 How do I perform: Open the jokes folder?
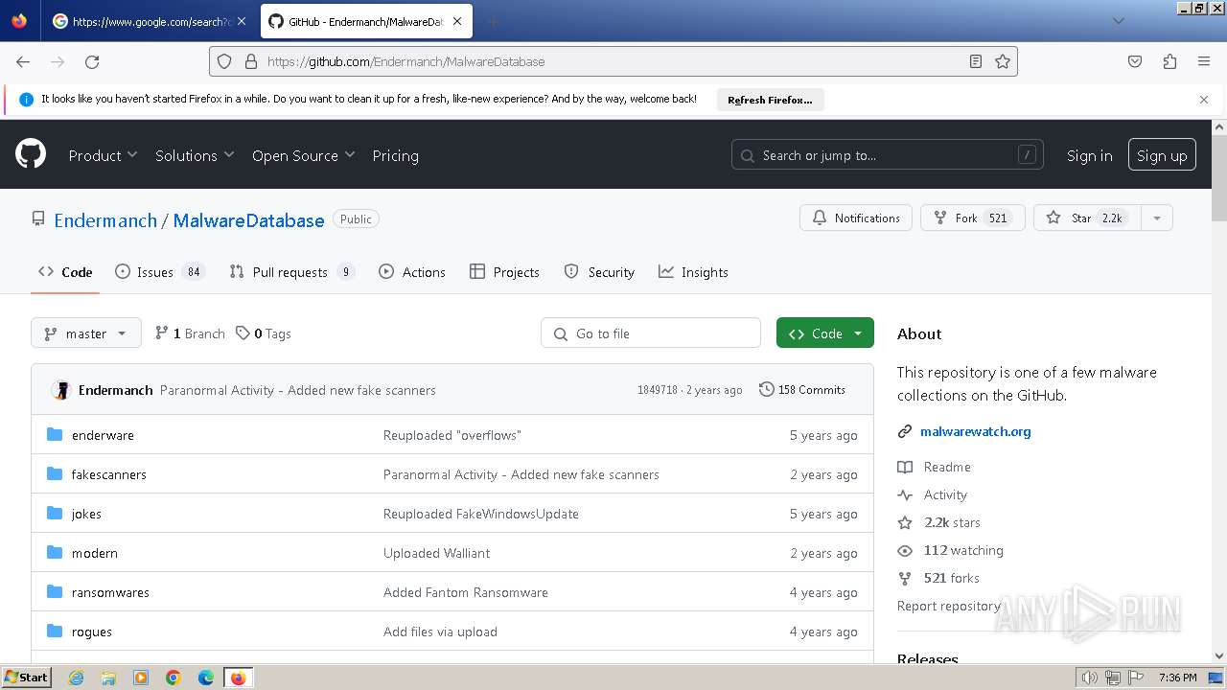86,514
